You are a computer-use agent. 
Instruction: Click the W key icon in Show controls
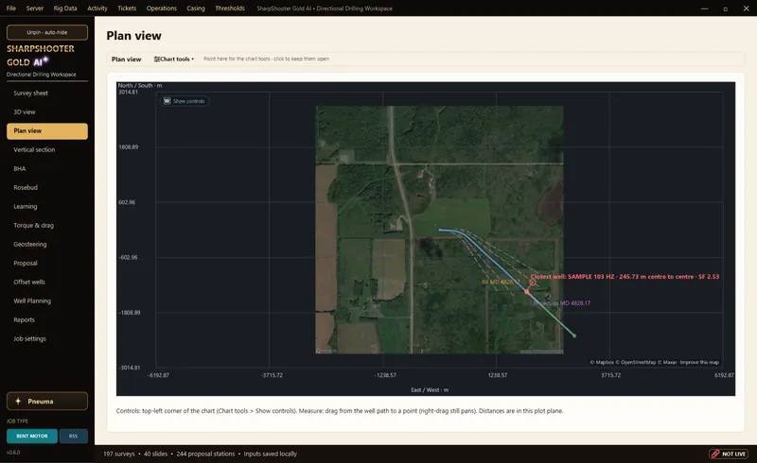167,101
